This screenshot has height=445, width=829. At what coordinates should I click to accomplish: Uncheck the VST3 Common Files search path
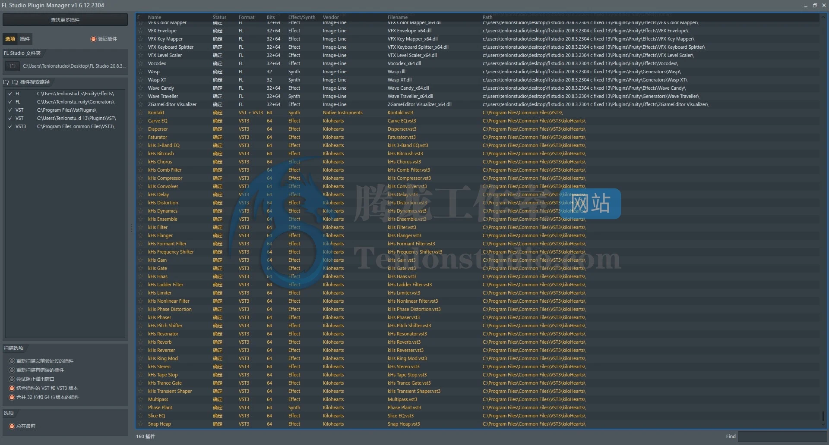(10, 126)
